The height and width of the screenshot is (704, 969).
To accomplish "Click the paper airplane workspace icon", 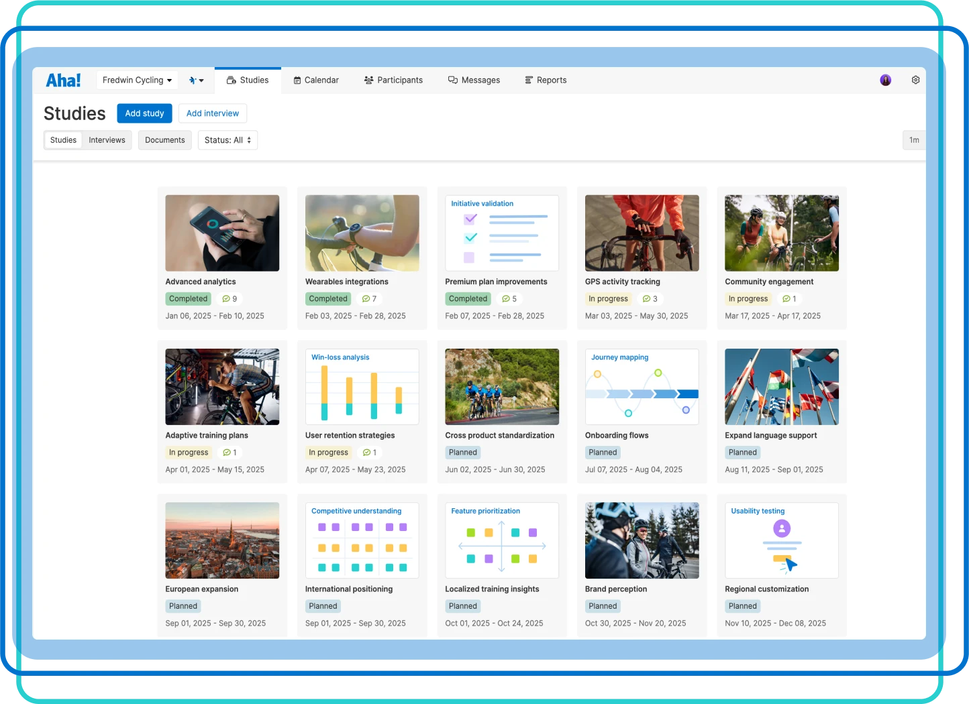I will tap(192, 80).
